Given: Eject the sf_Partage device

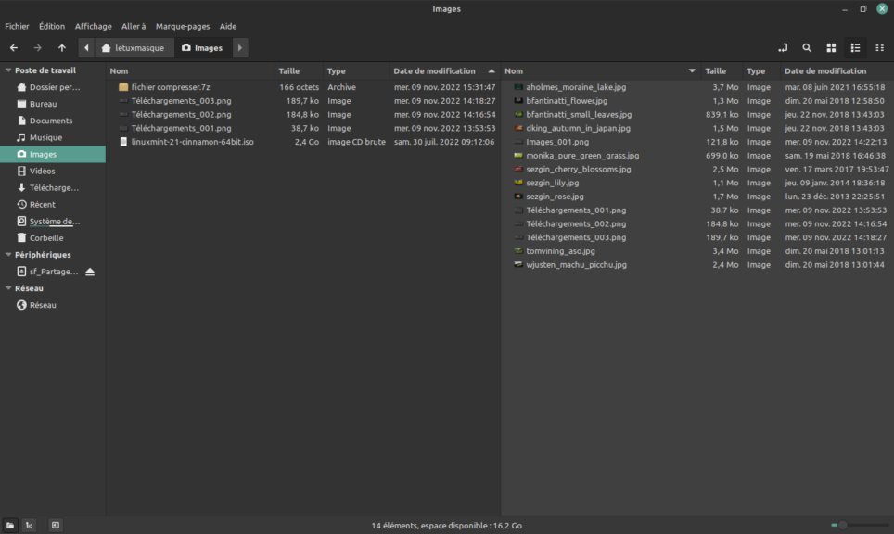Looking at the screenshot, I should pyautogui.click(x=90, y=271).
